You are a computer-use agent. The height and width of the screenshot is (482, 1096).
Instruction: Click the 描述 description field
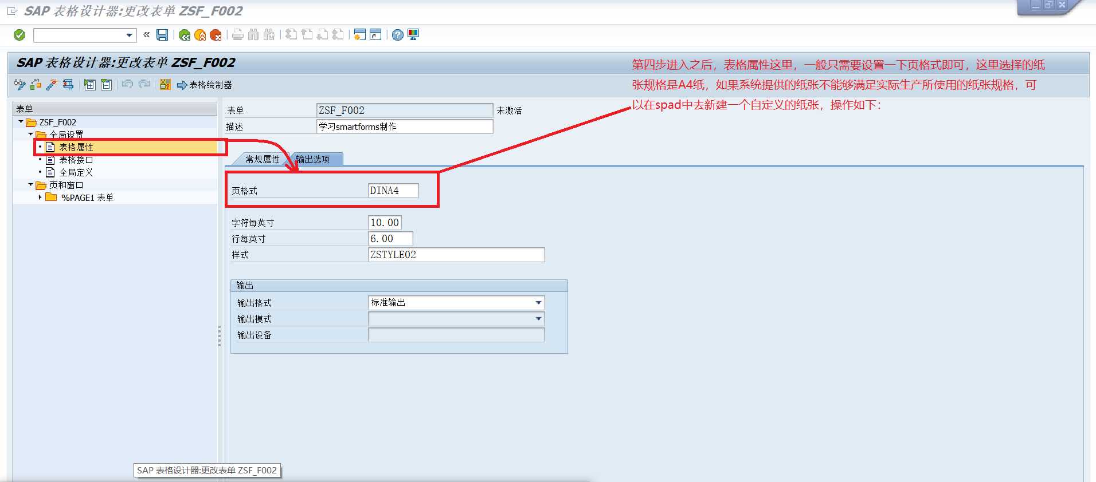[x=405, y=127]
